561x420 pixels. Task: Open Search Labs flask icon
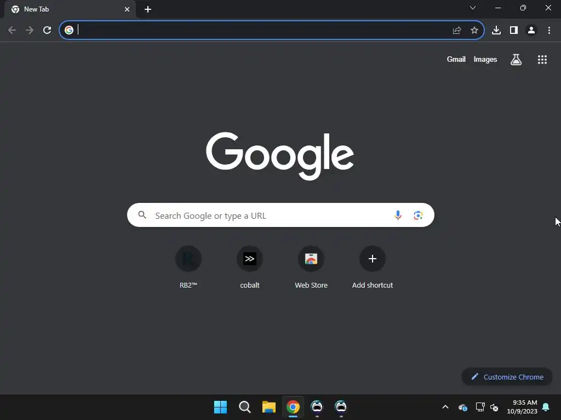(x=516, y=59)
